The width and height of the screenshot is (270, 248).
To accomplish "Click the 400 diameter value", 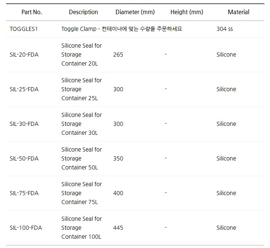I will [x=118, y=193].
